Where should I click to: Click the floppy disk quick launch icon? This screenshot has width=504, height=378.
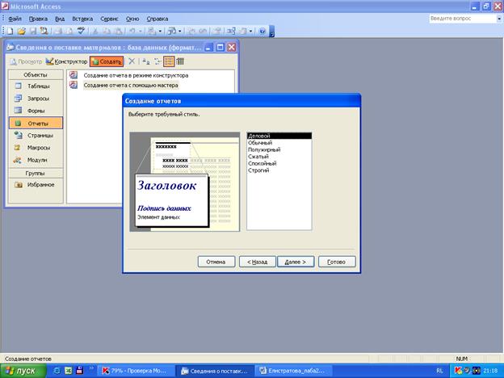[79, 370]
